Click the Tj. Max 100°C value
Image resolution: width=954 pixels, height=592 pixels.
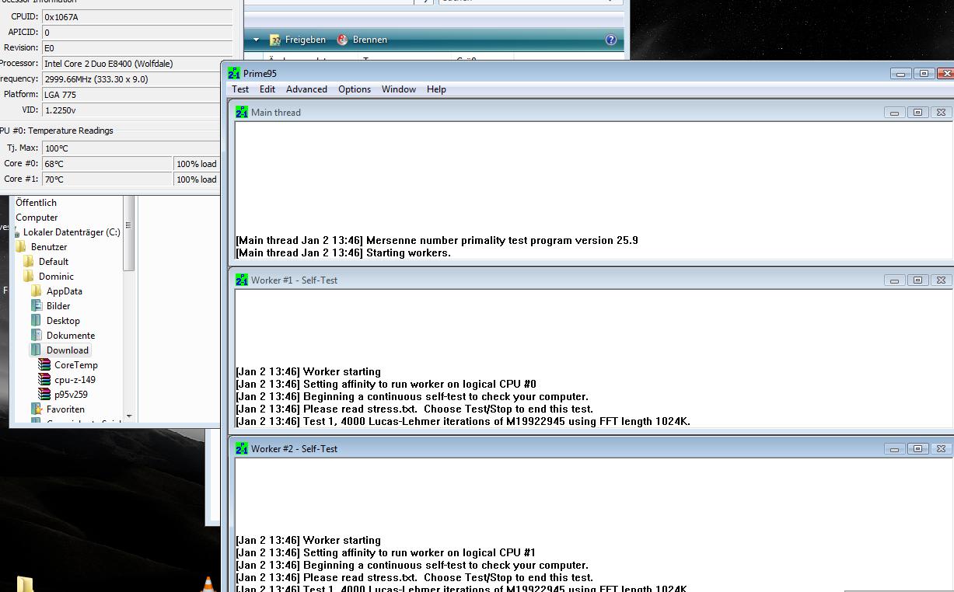pyautogui.click(x=131, y=148)
